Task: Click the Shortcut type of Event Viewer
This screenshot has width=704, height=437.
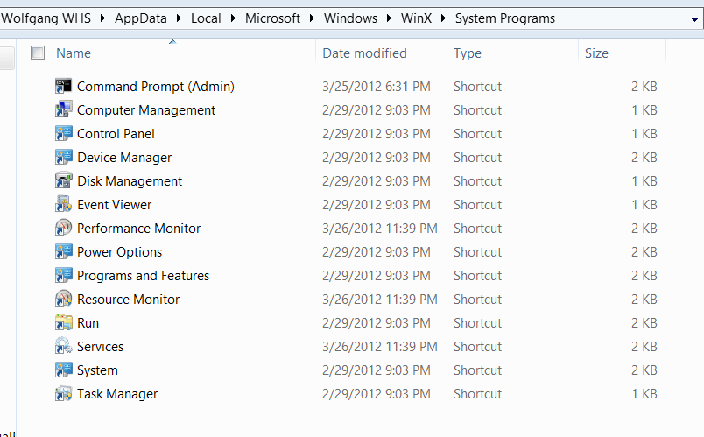Action: click(478, 205)
